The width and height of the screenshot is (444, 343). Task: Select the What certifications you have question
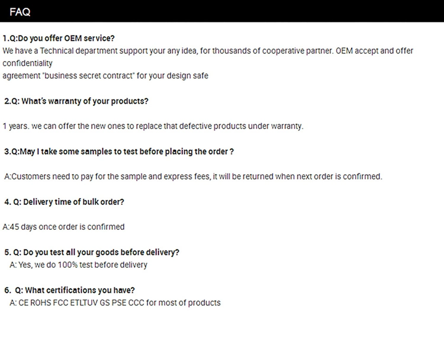(x=69, y=290)
